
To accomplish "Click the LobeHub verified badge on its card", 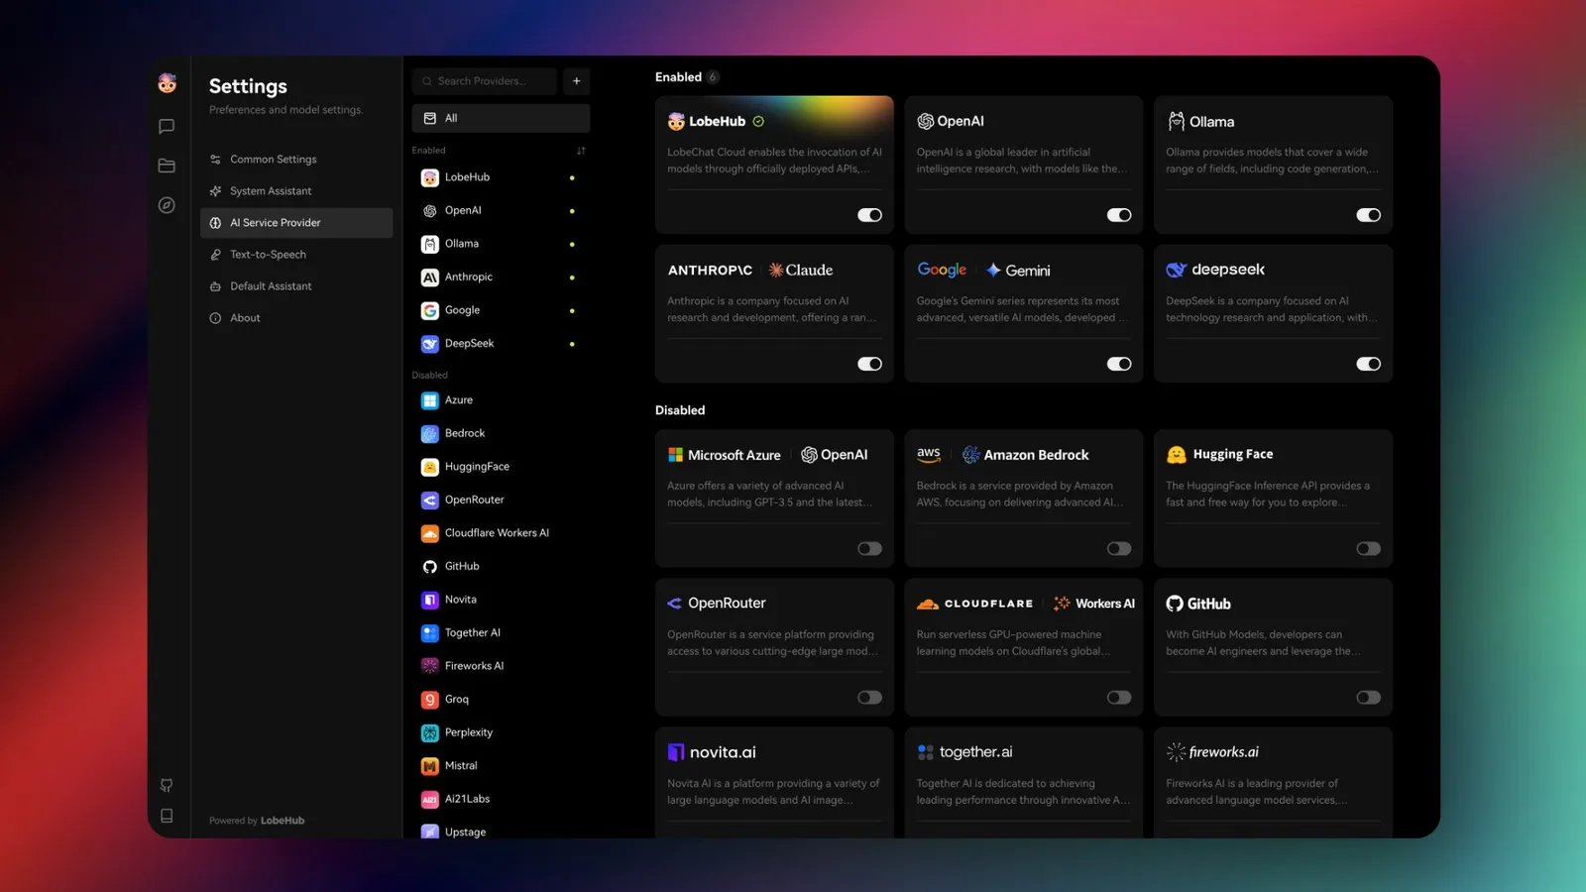I will point(757,121).
